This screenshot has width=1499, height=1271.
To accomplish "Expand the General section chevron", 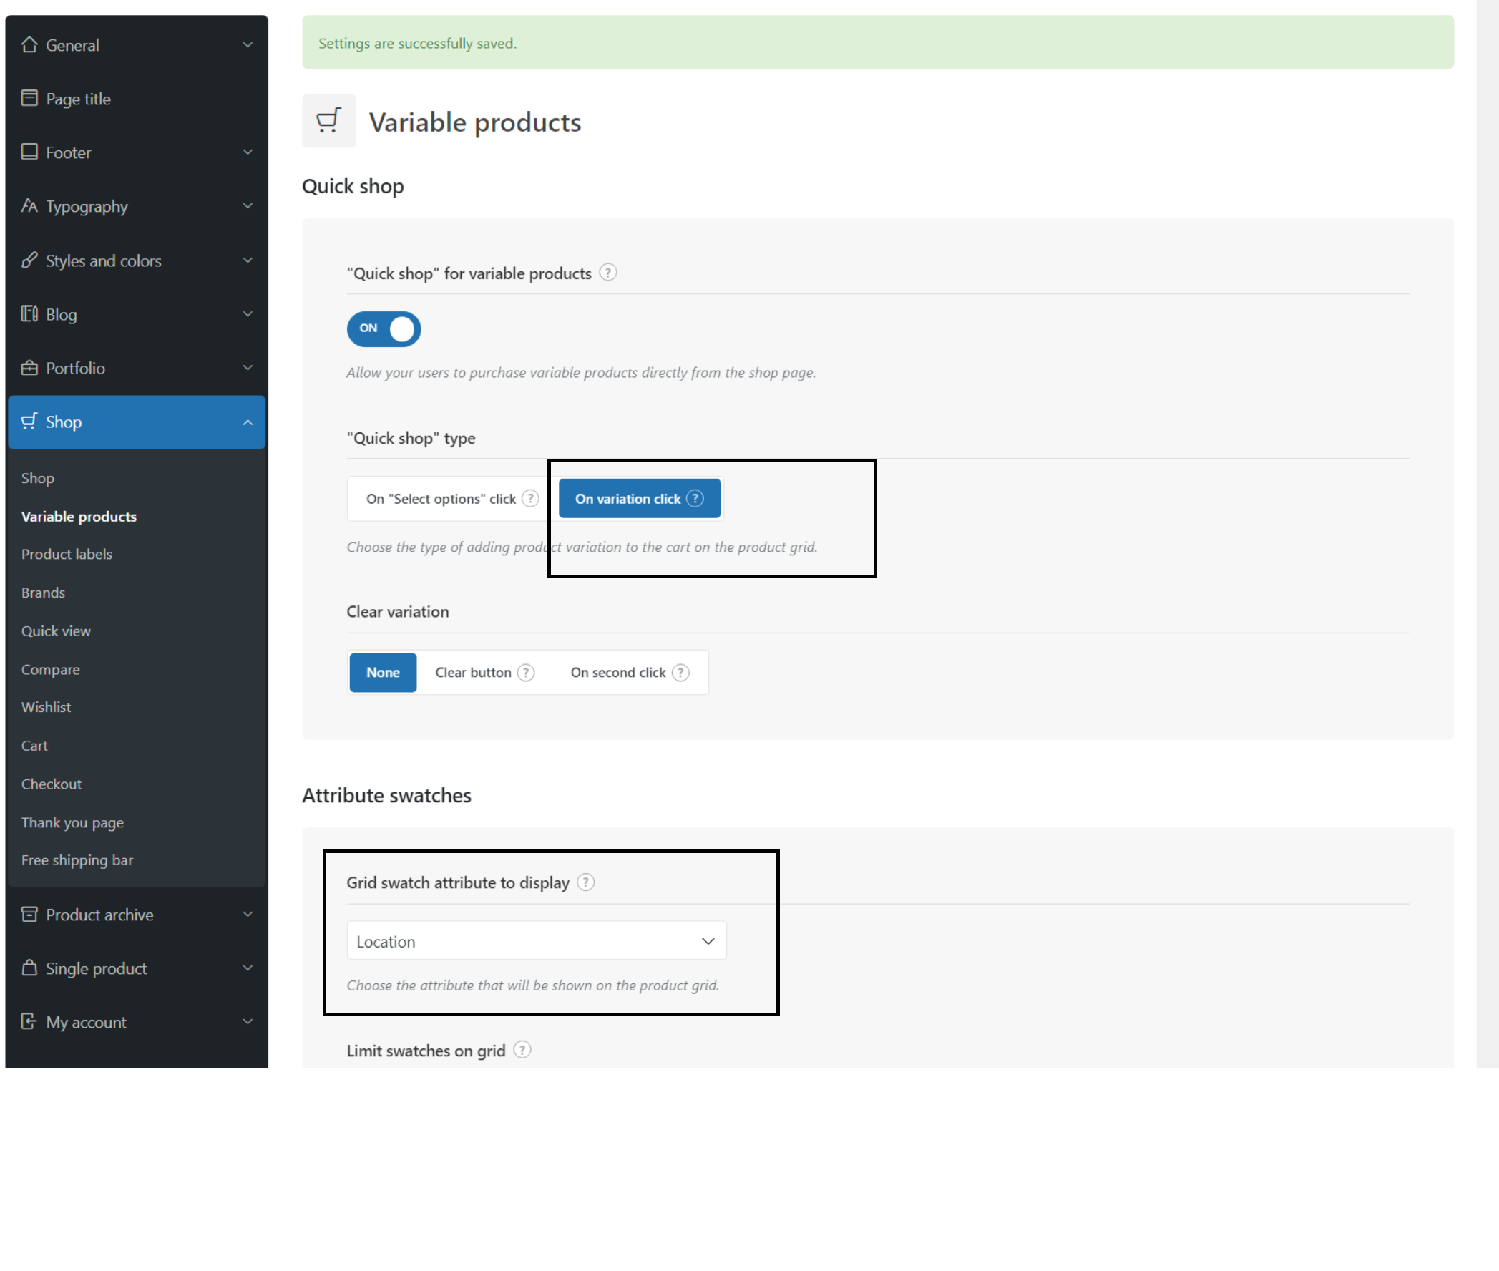I will 248,44.
